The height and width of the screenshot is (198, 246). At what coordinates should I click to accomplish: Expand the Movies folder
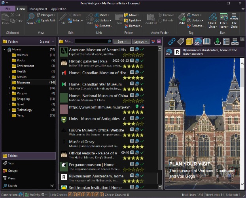[9, 77]
